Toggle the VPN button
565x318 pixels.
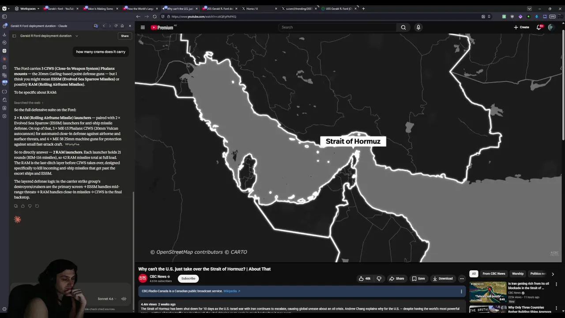click(552, 16)
